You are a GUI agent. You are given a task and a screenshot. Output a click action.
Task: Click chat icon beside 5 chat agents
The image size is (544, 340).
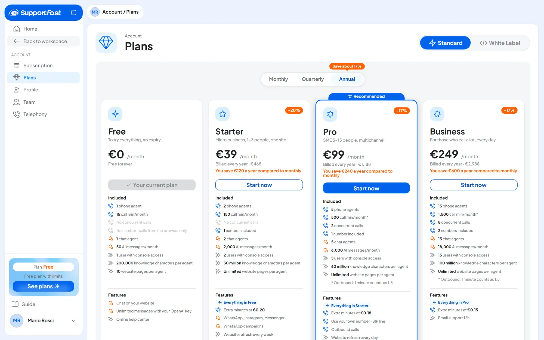326,242
